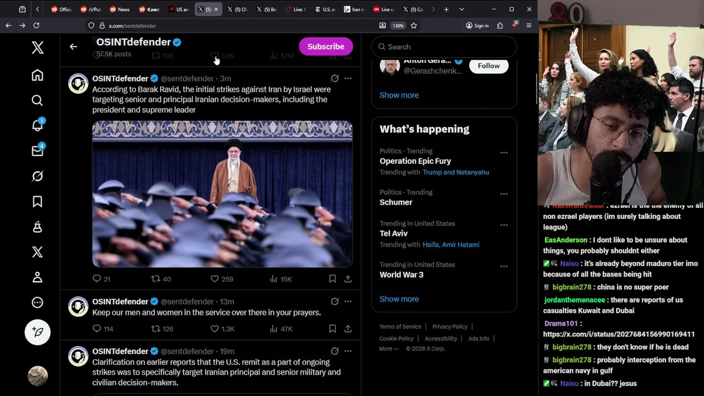Open options menu for Schumer trend
This screenshot has height=396, width=704.
point(504,194)
